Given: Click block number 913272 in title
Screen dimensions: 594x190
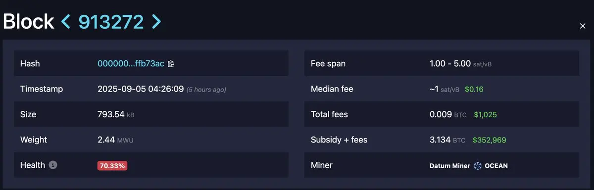Looking at the screenshot, I should [x=111, y=21].
